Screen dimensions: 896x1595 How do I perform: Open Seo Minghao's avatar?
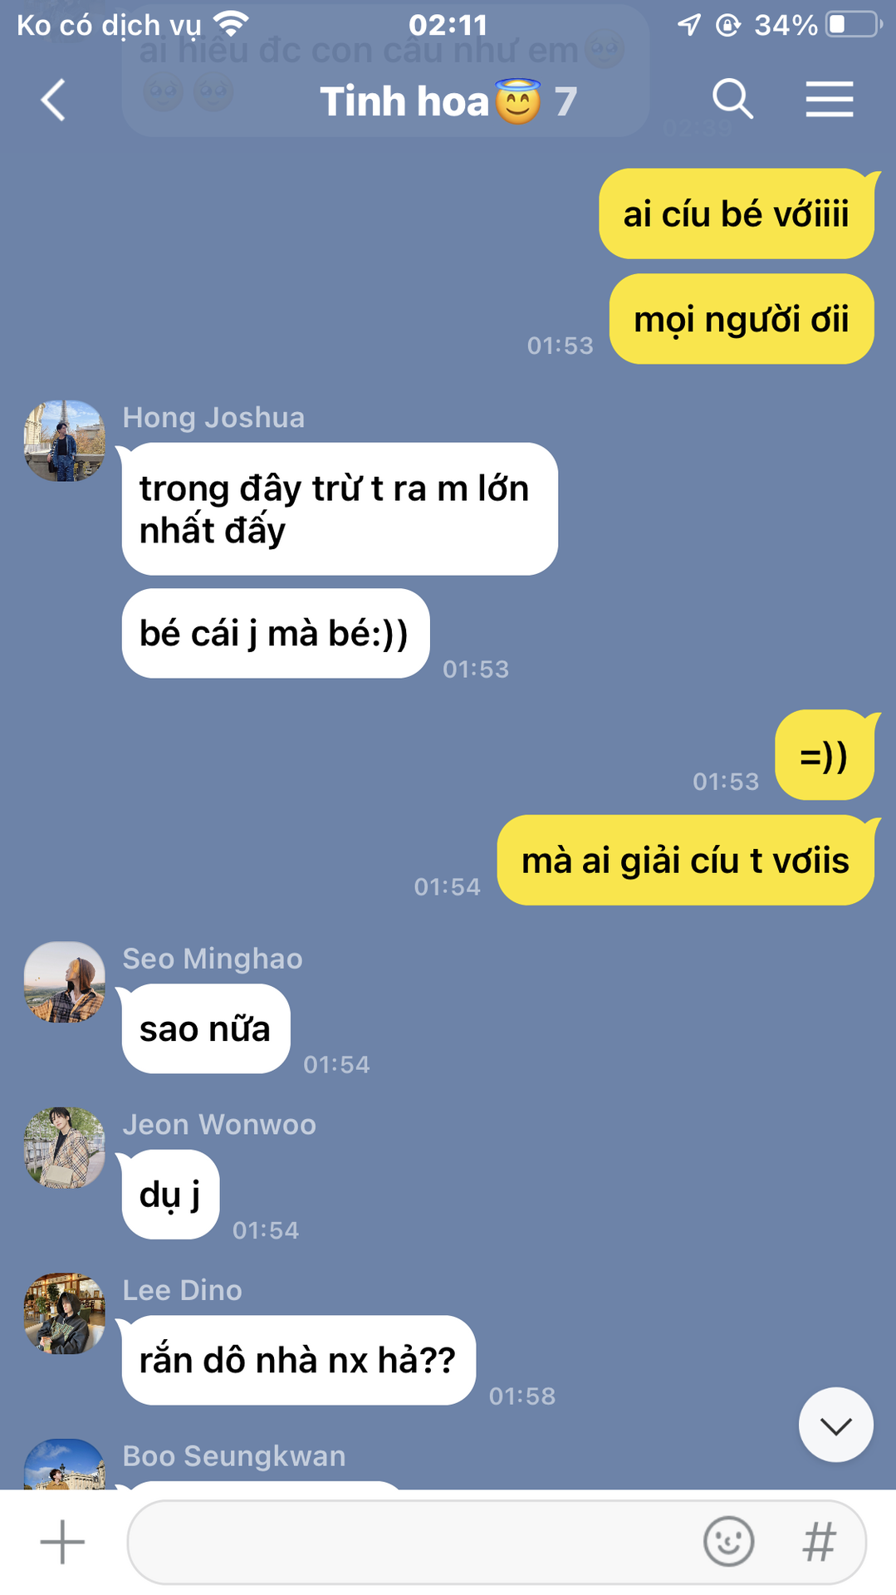click(65, 982)
